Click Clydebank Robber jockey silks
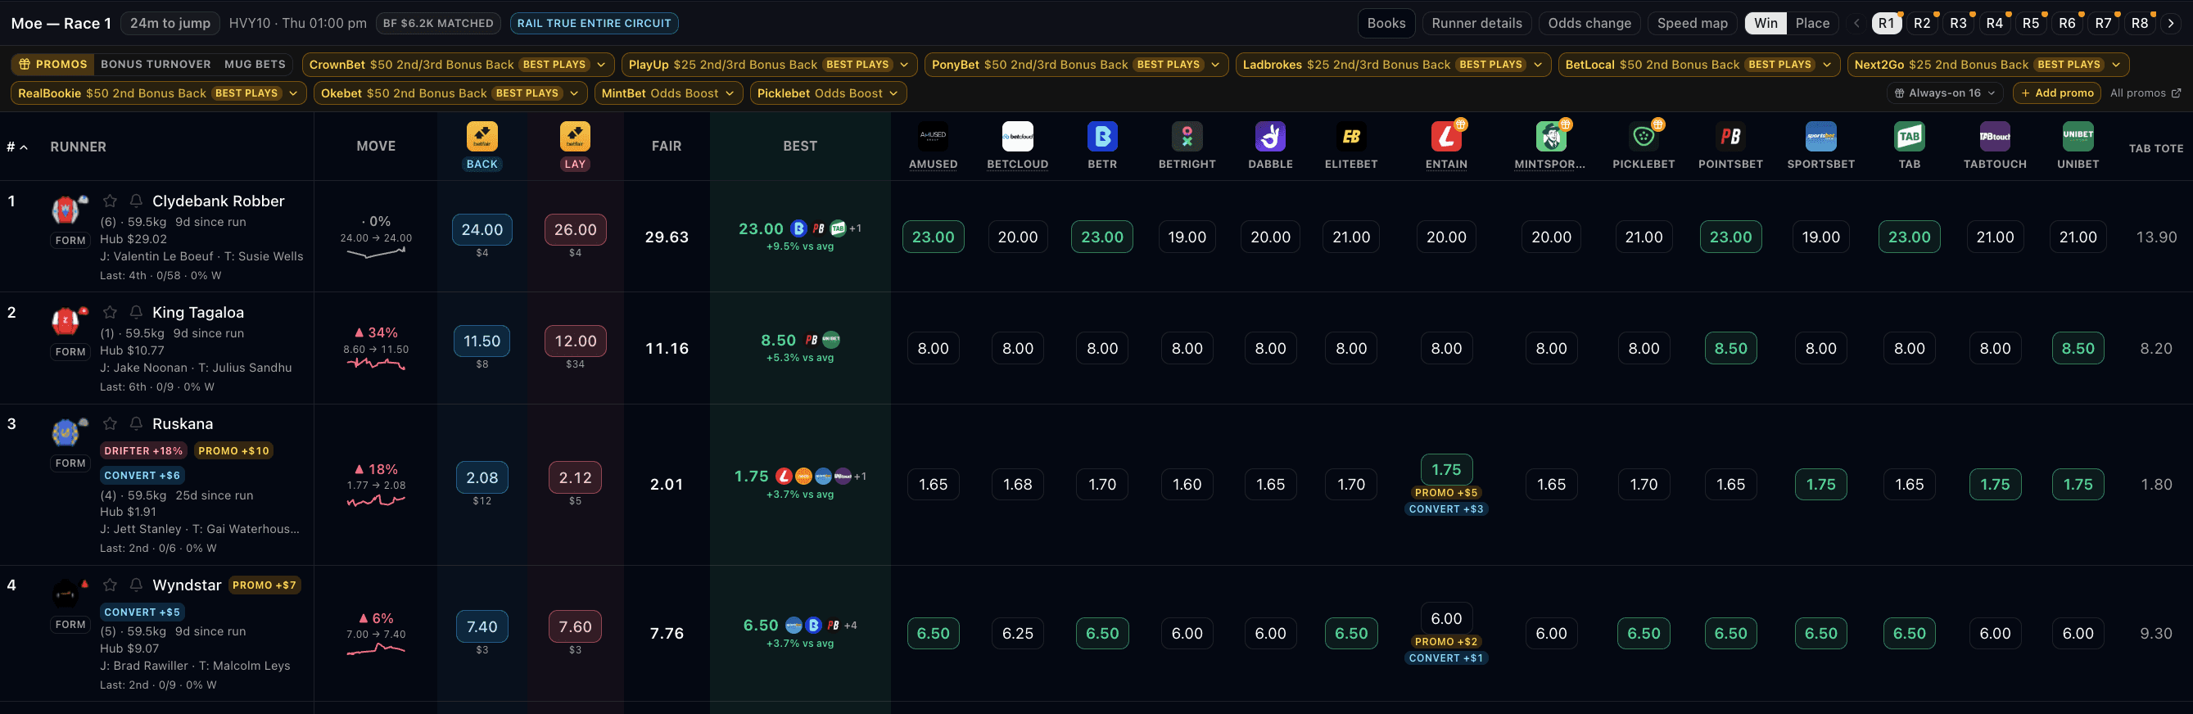 pyautogui.click(x=66, y=209)
